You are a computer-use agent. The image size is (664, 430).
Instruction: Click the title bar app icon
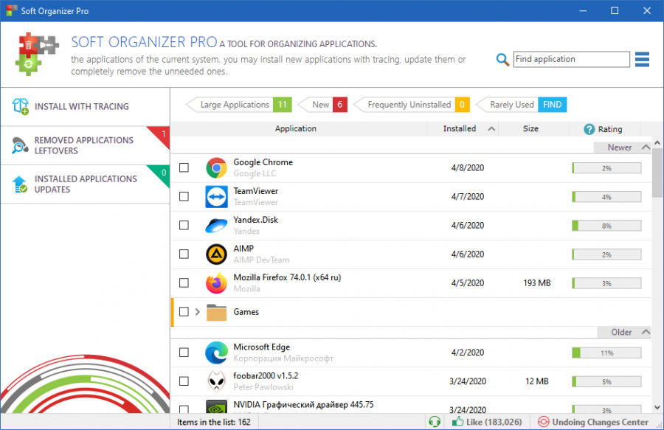(x=12, y=10)
